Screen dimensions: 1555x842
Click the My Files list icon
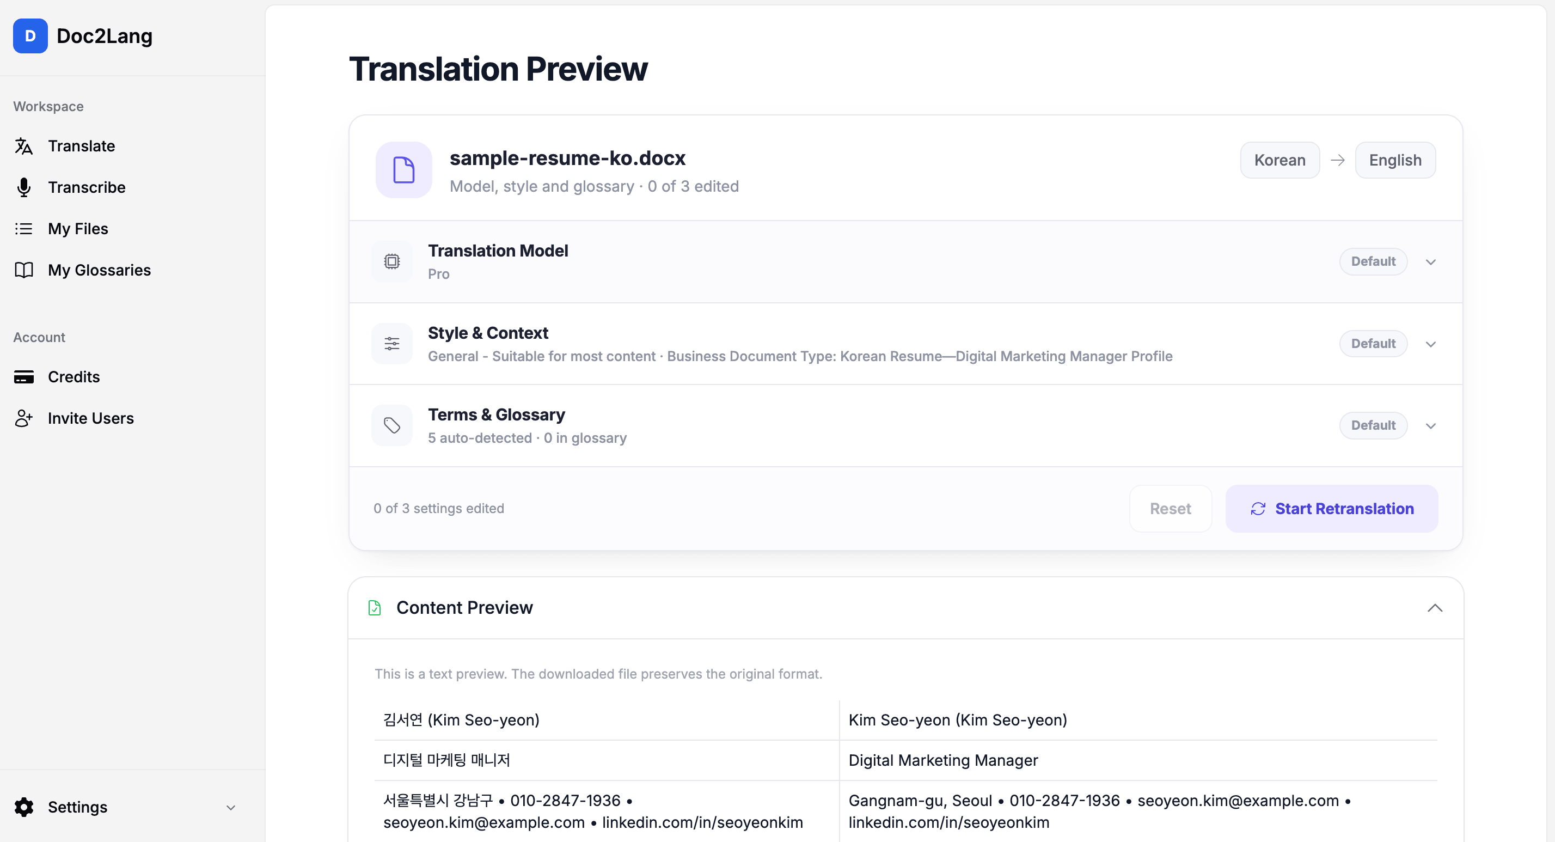click(23, 229)
